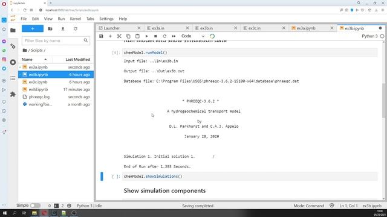
Task: Open Table of Contents sidebar icon
Action: pos(13,78)
